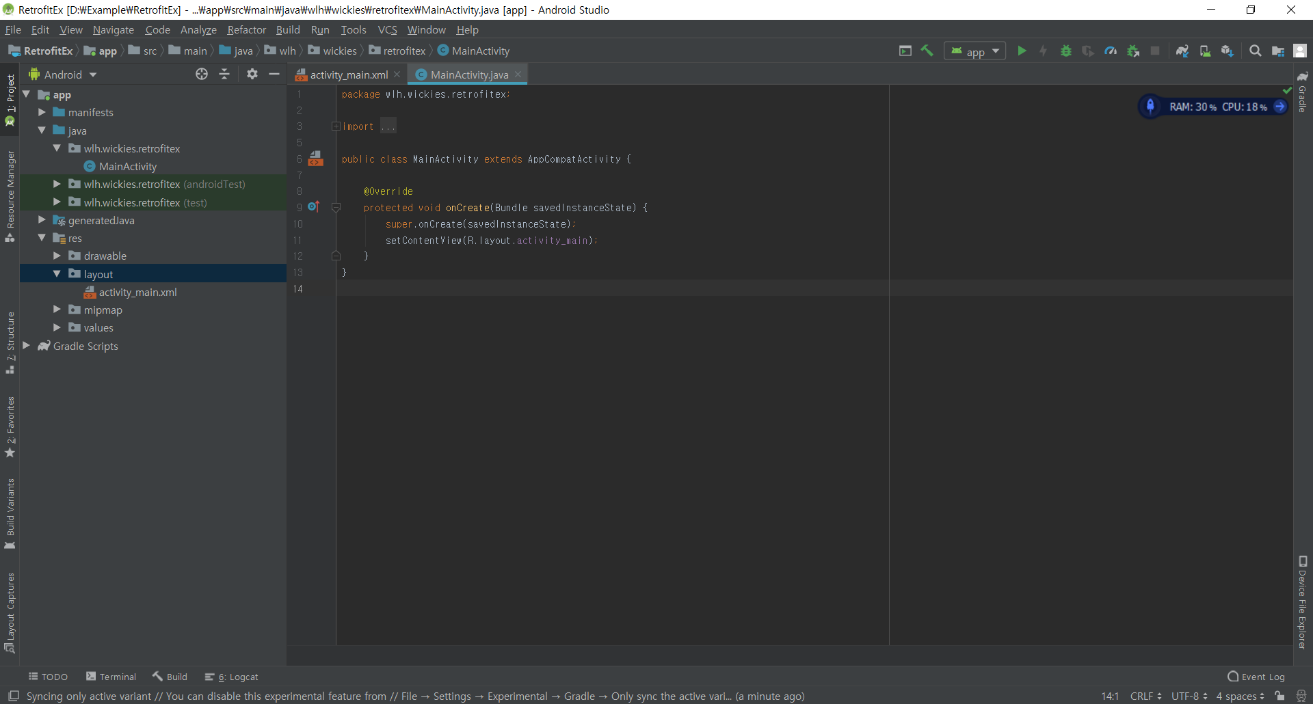Start debugging with the green bug icon
Viewport: 1313px width, 704px height.
point(1066,51)
